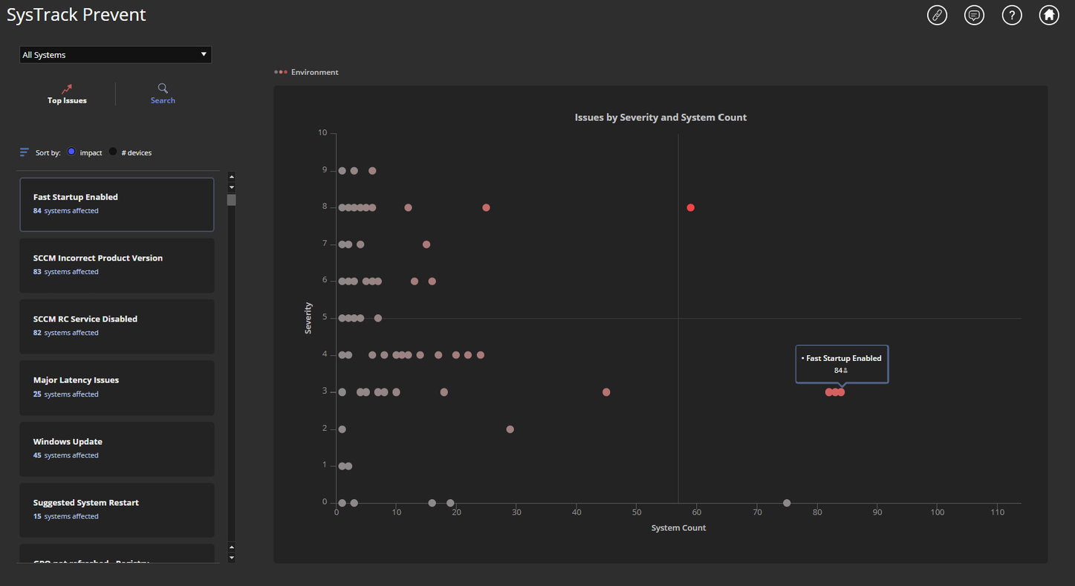The image size is (1075, 586).
Task: Click the point at severity 3, count 18
Action: pyautogui.click(x=444, y=392)
